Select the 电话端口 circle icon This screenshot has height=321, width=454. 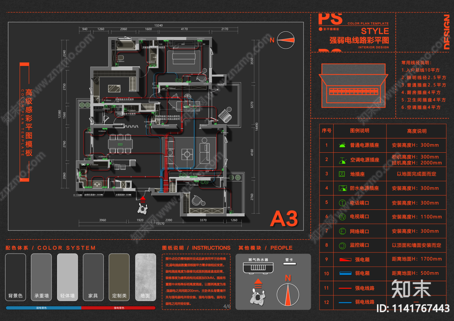tap(342, 203)
